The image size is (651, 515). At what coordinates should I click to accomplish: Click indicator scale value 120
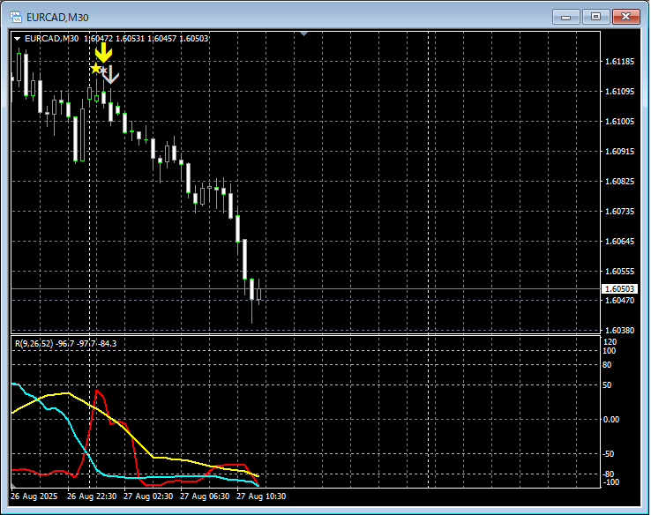point(610,342)
